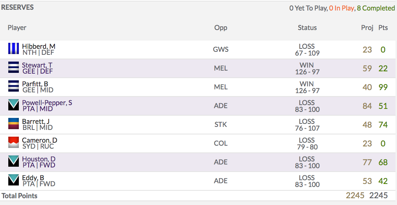
Task: Click the Status column header
Action: (307, 27)
